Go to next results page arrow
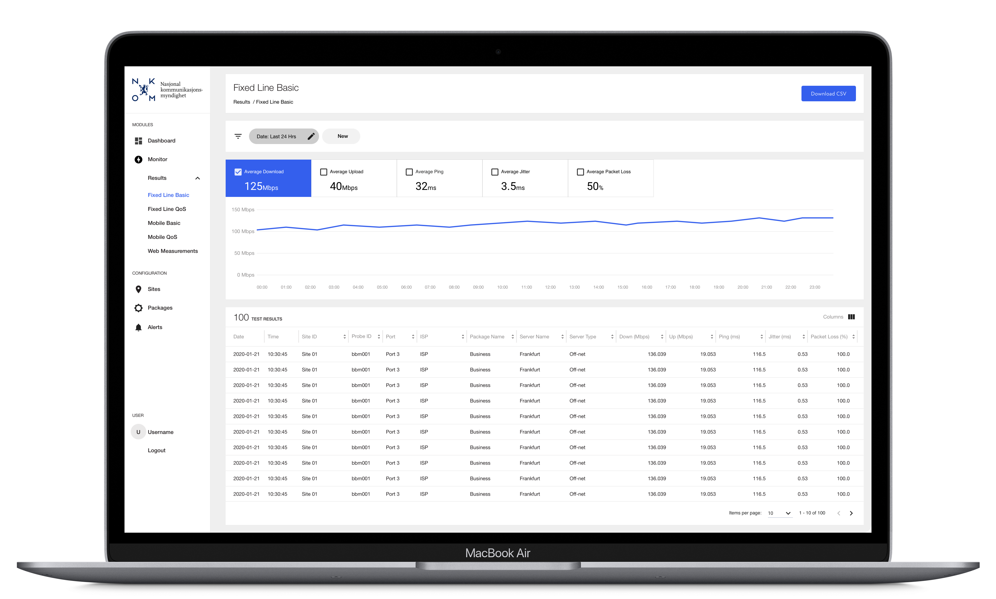This screenshot has width=996, height=599. coord(851,513)
